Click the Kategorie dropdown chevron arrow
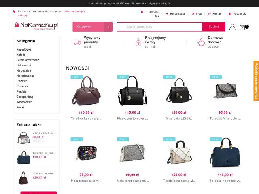Image resolution: width=259 pixels, height=194 pixels. pyautogui.click(x=108, y=27)
